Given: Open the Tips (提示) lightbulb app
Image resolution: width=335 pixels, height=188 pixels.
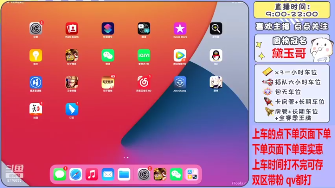Looking at the screenshot, I should 36,56.
